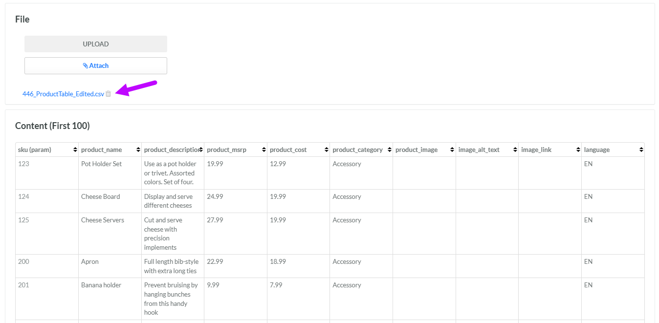Screen dimensions: 659x323
Task: Click the product_description column header
Action: tap(171, 150)
